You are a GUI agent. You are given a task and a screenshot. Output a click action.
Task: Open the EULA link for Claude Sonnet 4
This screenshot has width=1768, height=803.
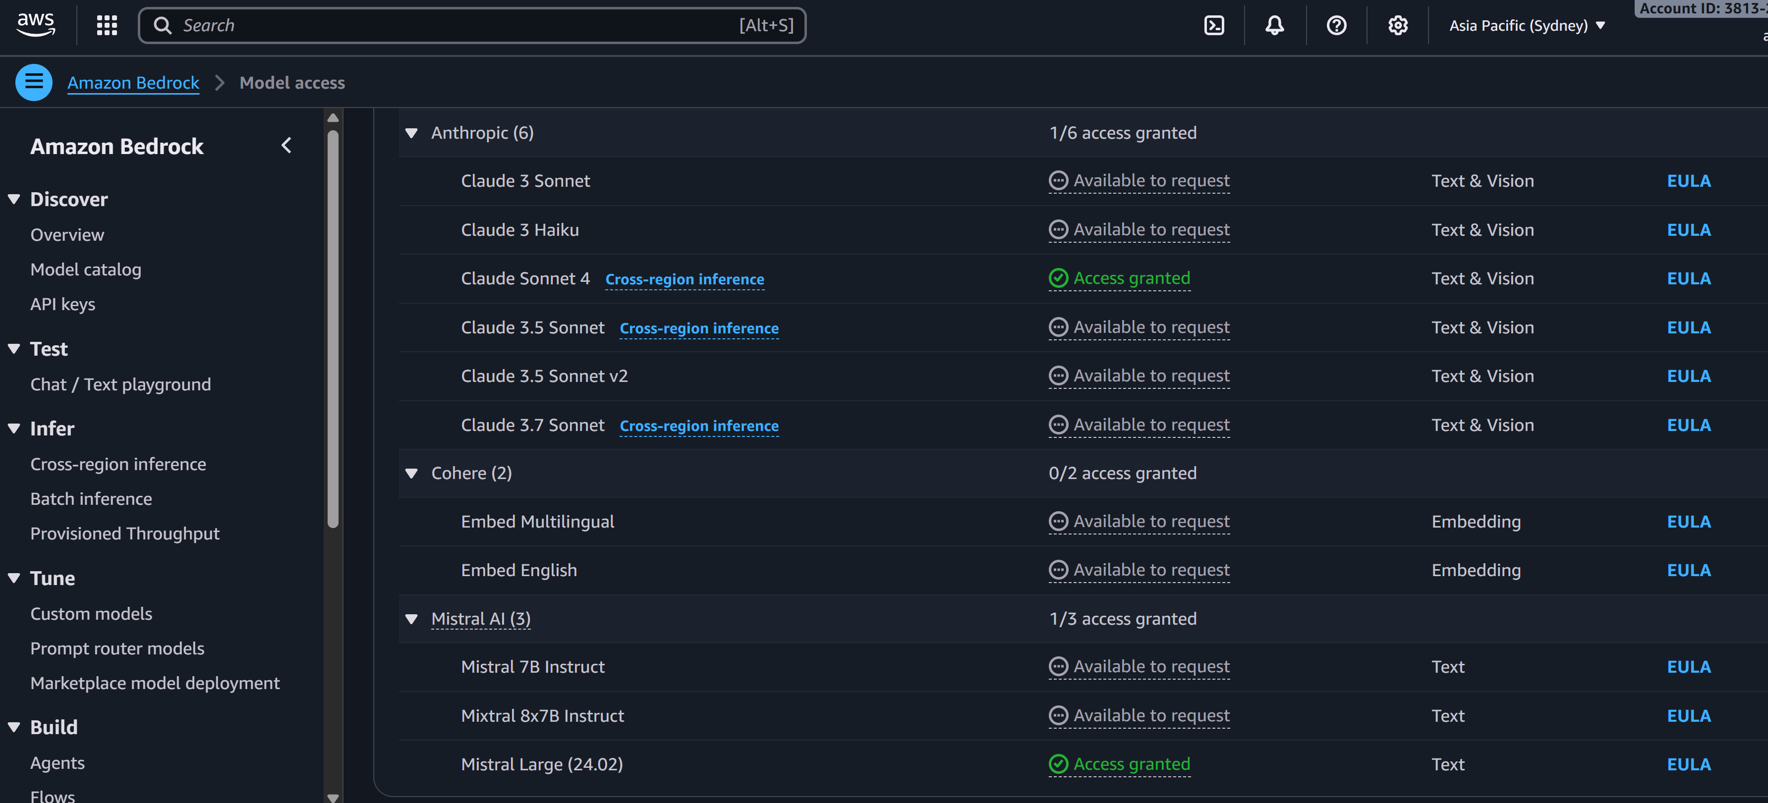1688,278
